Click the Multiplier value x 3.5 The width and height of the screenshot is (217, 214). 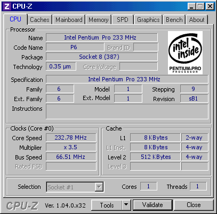point(71,147)
